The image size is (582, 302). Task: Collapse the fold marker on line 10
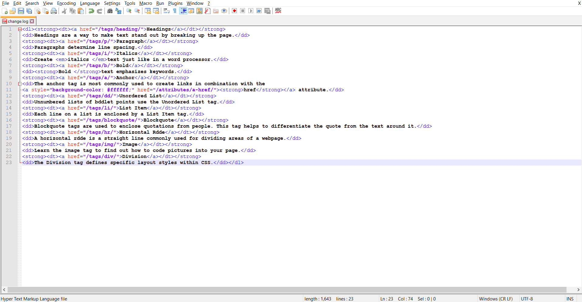[x=20, y=84]
